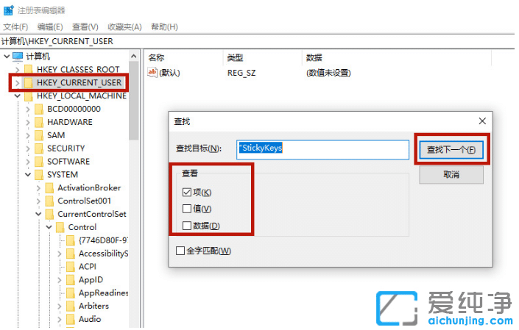The height and width of the screenshot is (330, 519).
Task: Click the 查找目标 search text field
Action: click(322, 148)
